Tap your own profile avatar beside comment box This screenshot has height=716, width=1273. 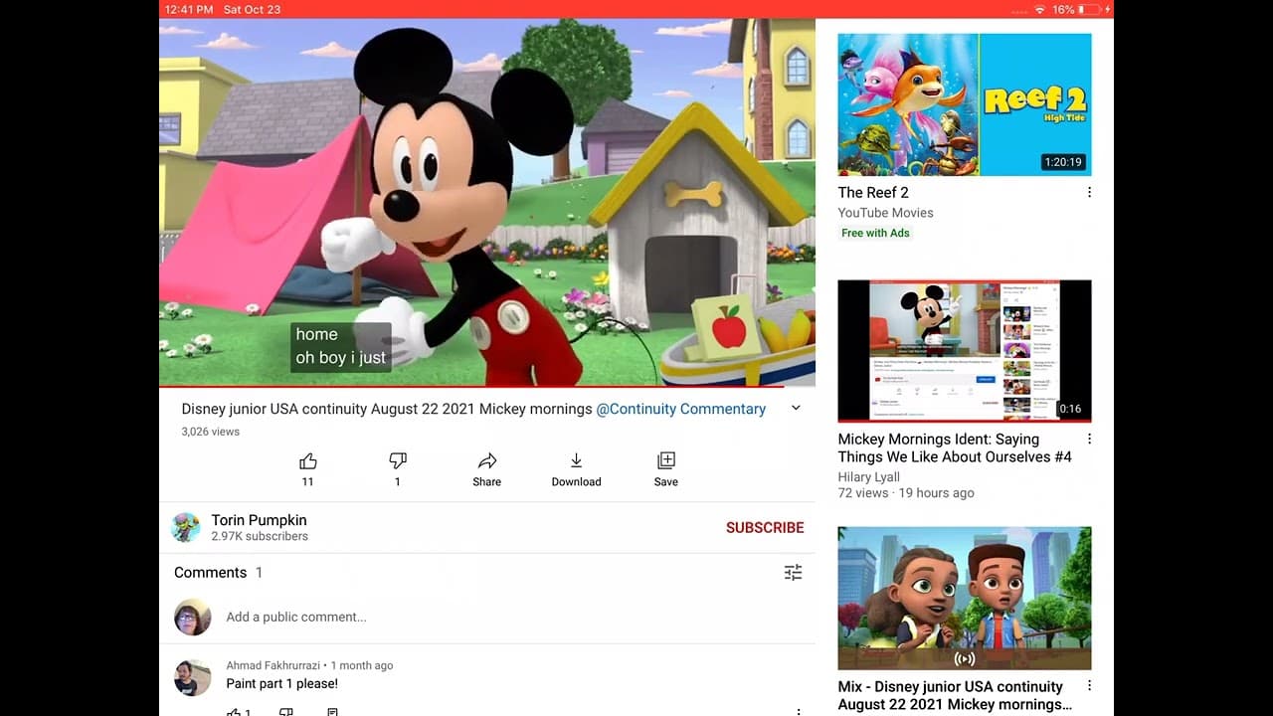click(x=192, y=617)
